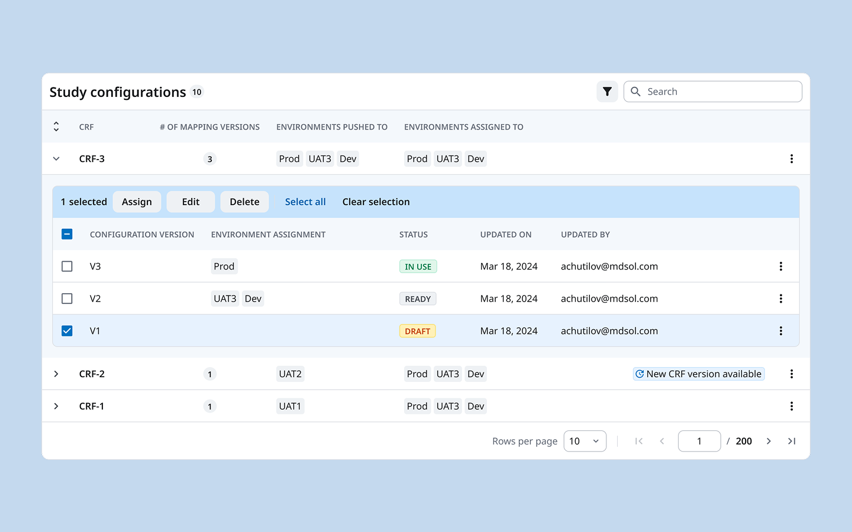Image resolution: width=852 pixels, height=532 pixels.
Task: Click the Select all link
Action: [305, 202]
